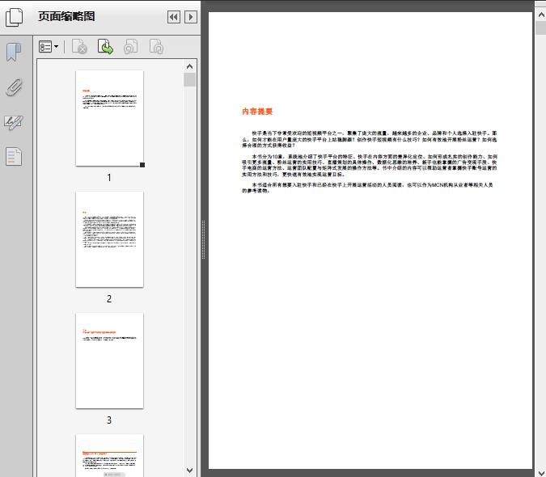Click the thumbnail 1 resize handle square
Viewport: 546px width, 477px height.
(142, 165)
